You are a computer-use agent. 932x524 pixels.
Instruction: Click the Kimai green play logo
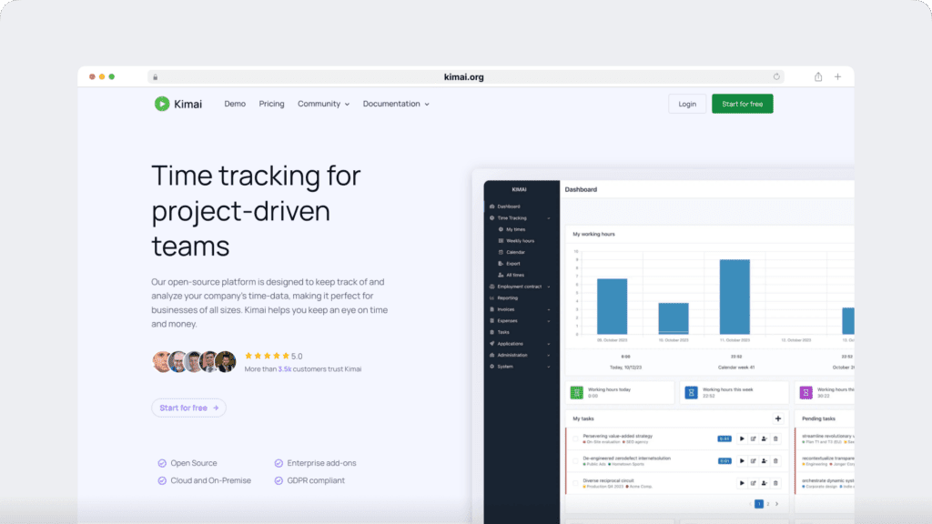161,104
